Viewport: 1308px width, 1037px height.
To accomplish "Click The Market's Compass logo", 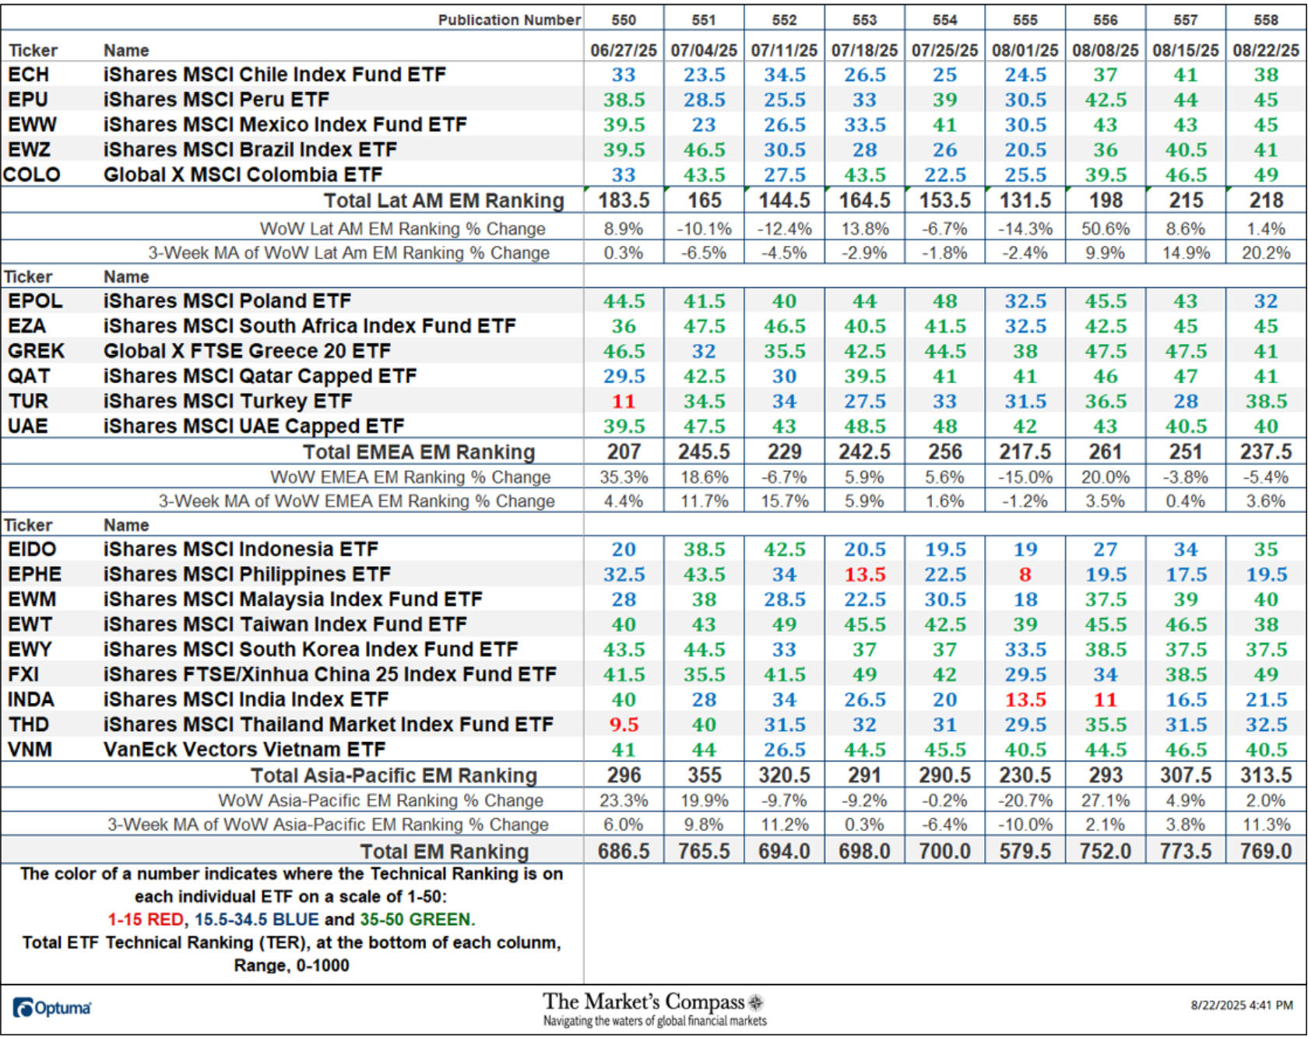I will tap(654, 1009).
